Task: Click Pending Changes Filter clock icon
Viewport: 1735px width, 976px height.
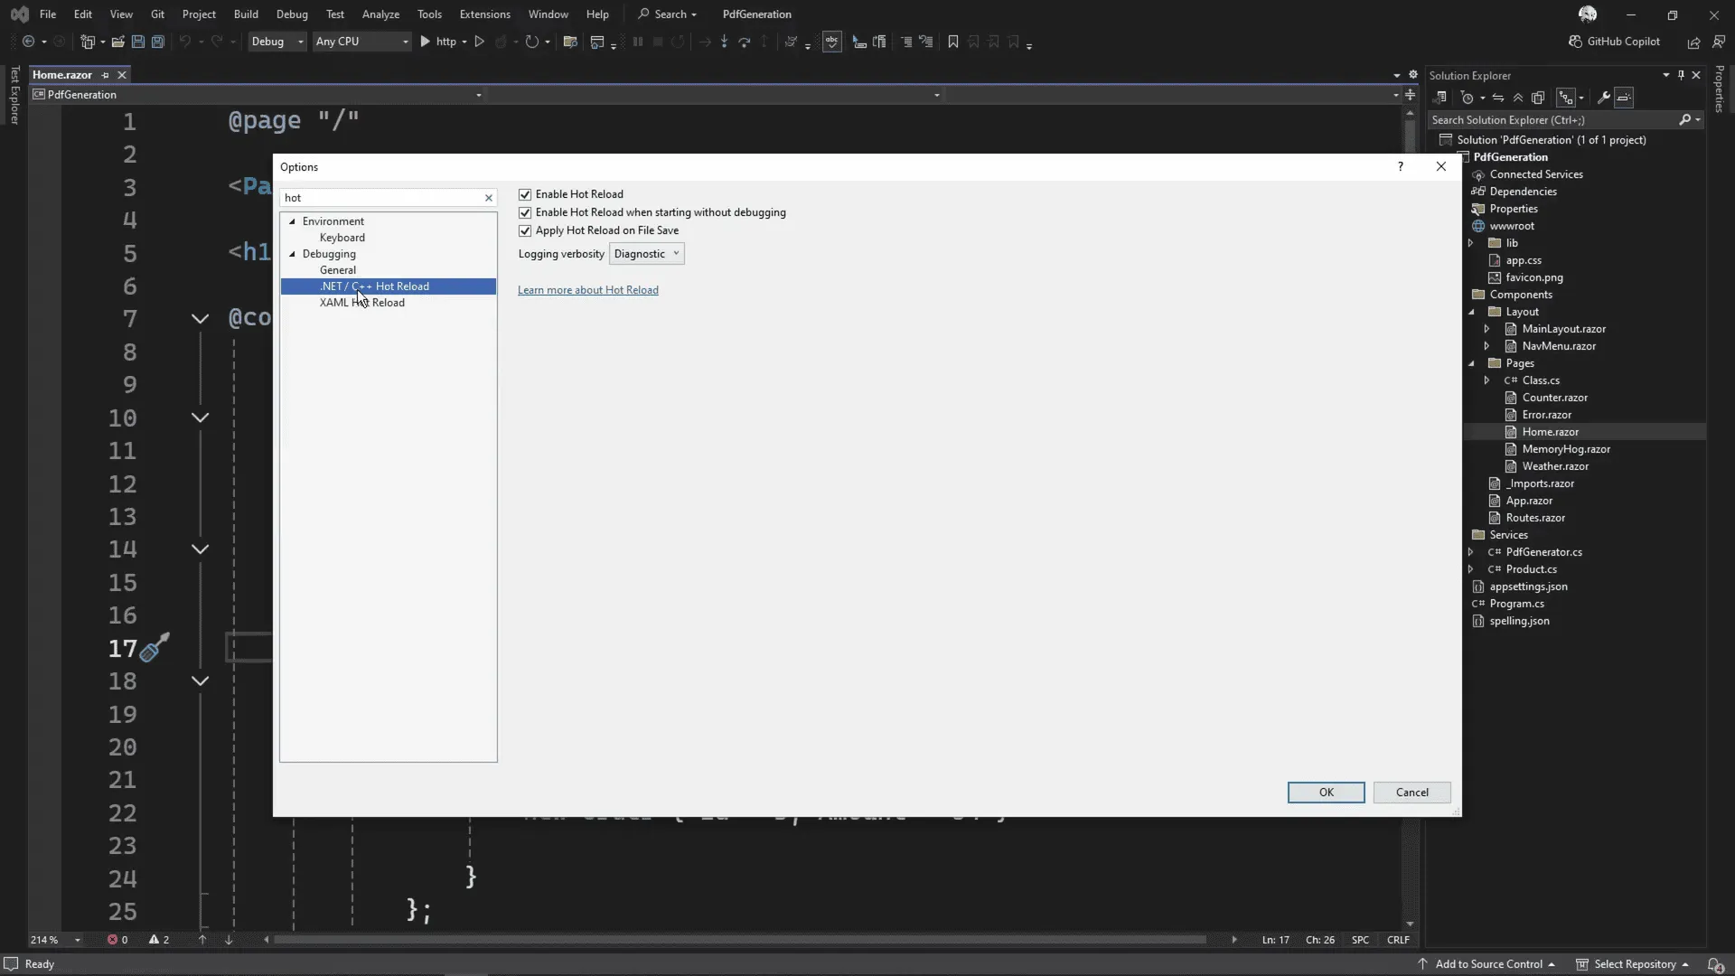Action: click(1468, 98)
